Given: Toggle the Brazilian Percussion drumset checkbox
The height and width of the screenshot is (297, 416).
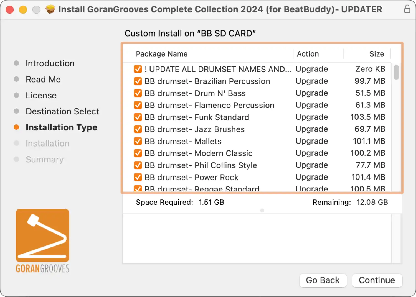Looking at the screenshot, I should click(138, 81).
